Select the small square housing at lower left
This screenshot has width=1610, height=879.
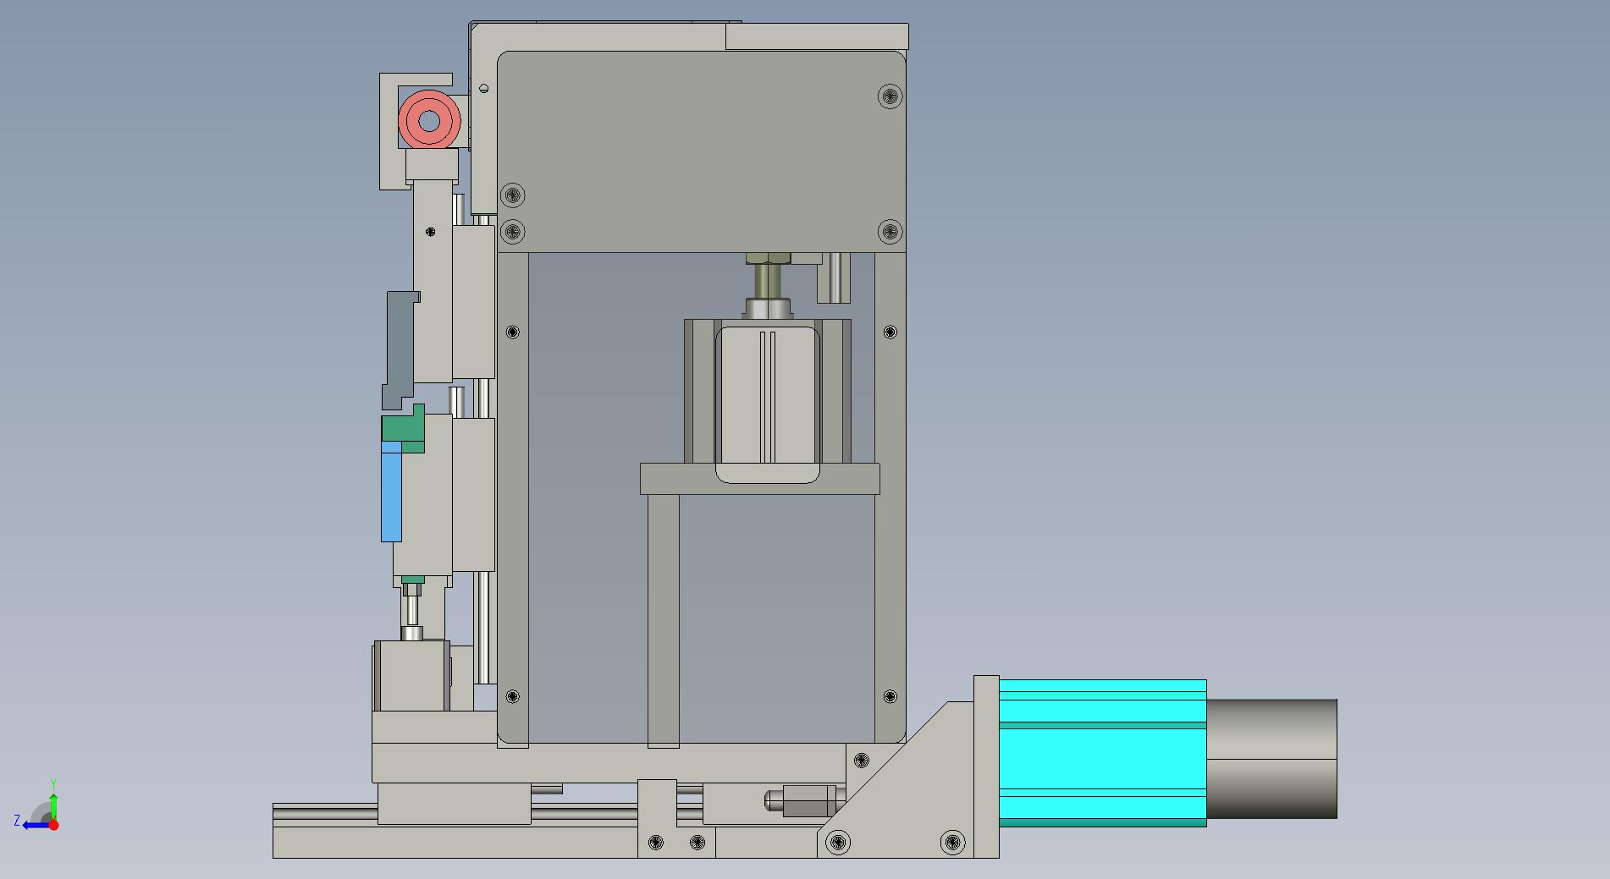pyautogui.click(x=411, y=675)
